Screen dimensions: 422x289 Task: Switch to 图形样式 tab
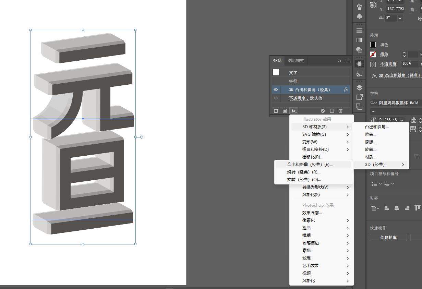click(296, 61)
